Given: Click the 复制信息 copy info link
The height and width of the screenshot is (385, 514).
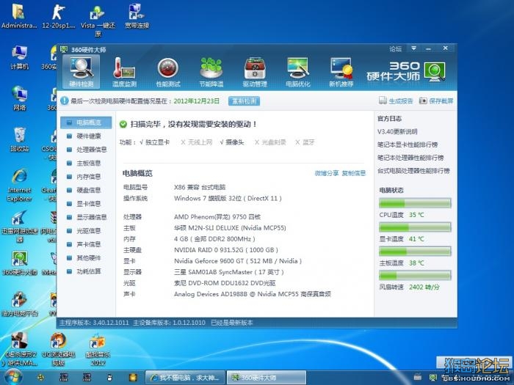Looking at the screenshot, I should point(353,173).
